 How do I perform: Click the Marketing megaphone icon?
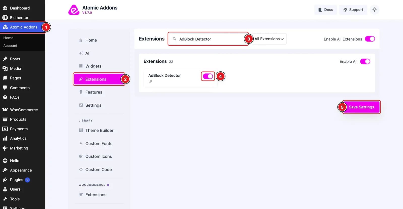5,148
